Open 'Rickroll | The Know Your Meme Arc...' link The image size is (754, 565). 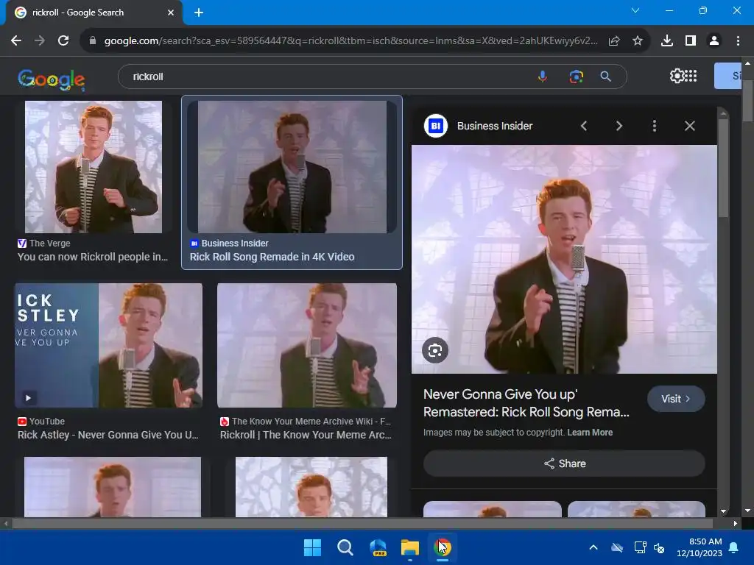[306, 435]
